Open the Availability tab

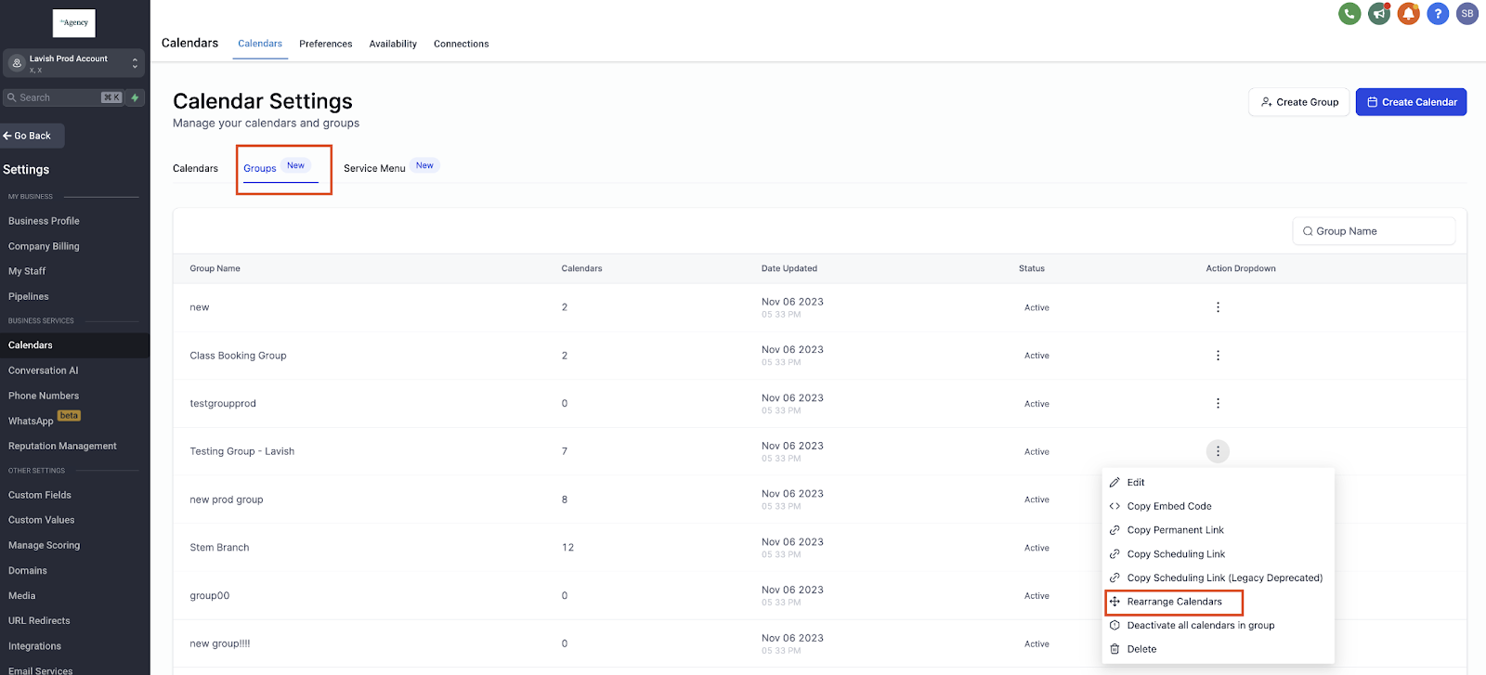[x=393, y=44]
